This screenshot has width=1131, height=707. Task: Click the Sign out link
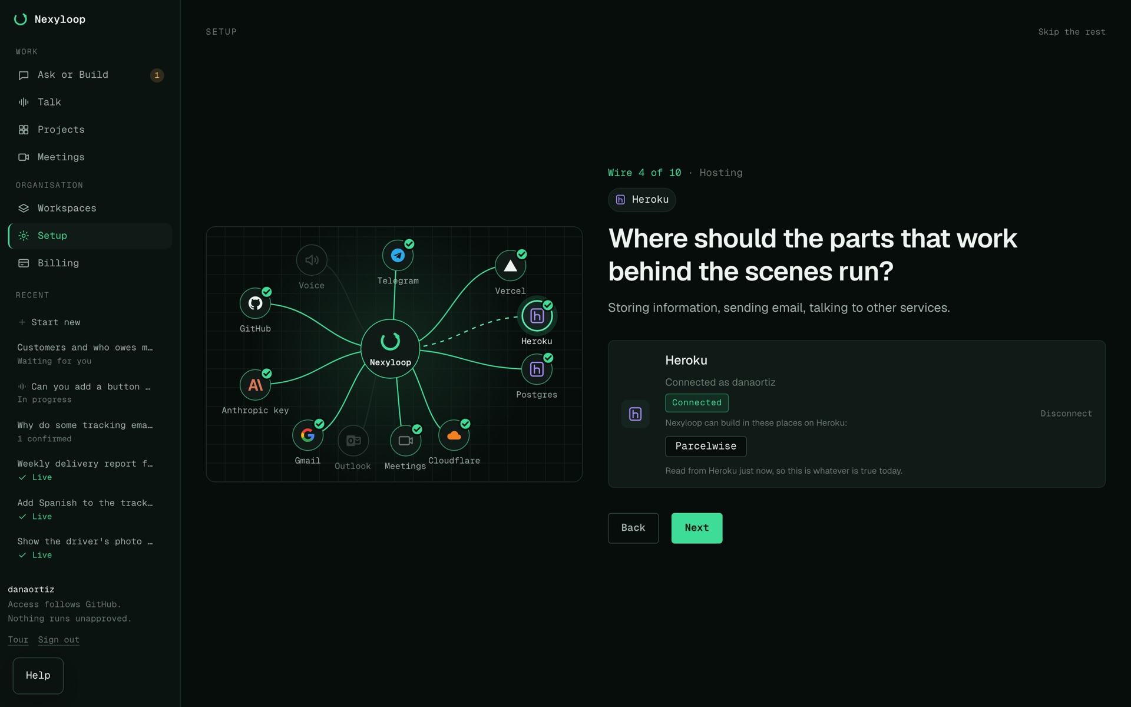pyautogui.click(x=58, y=640)
